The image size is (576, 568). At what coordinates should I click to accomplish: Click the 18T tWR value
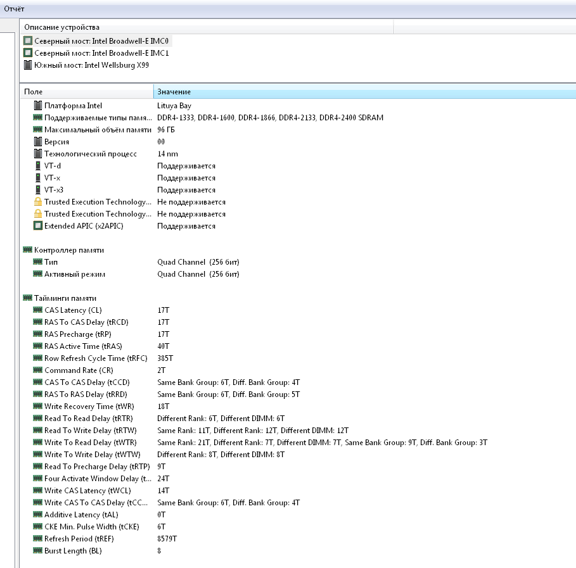click(x=163, y=407)
